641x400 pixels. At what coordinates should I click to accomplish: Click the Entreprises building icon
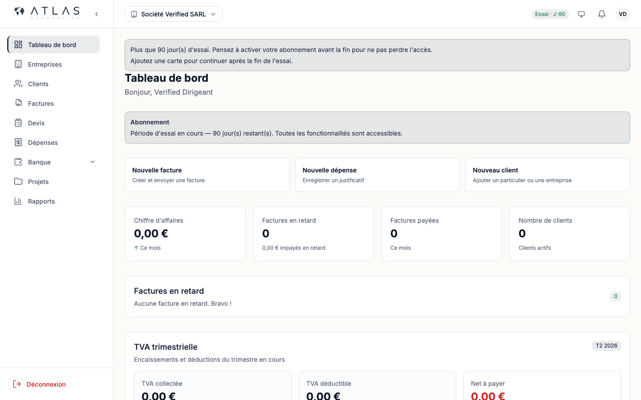[x=18, y=64]
